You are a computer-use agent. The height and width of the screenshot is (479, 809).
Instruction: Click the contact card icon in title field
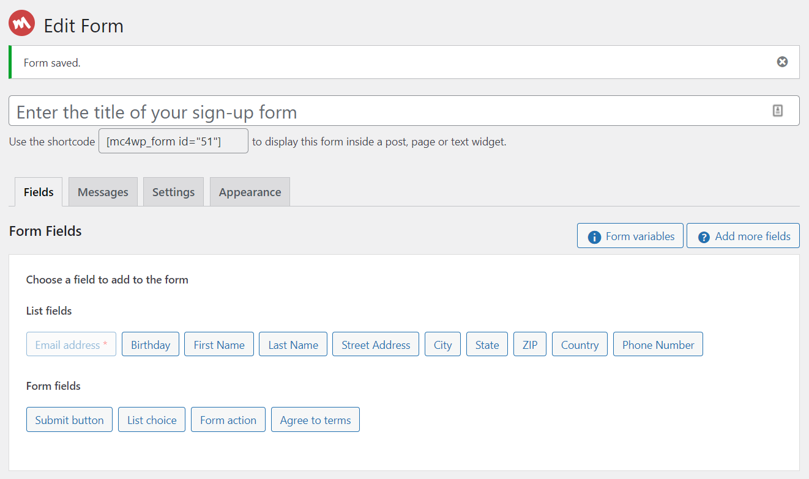click(x=778, y=111)
